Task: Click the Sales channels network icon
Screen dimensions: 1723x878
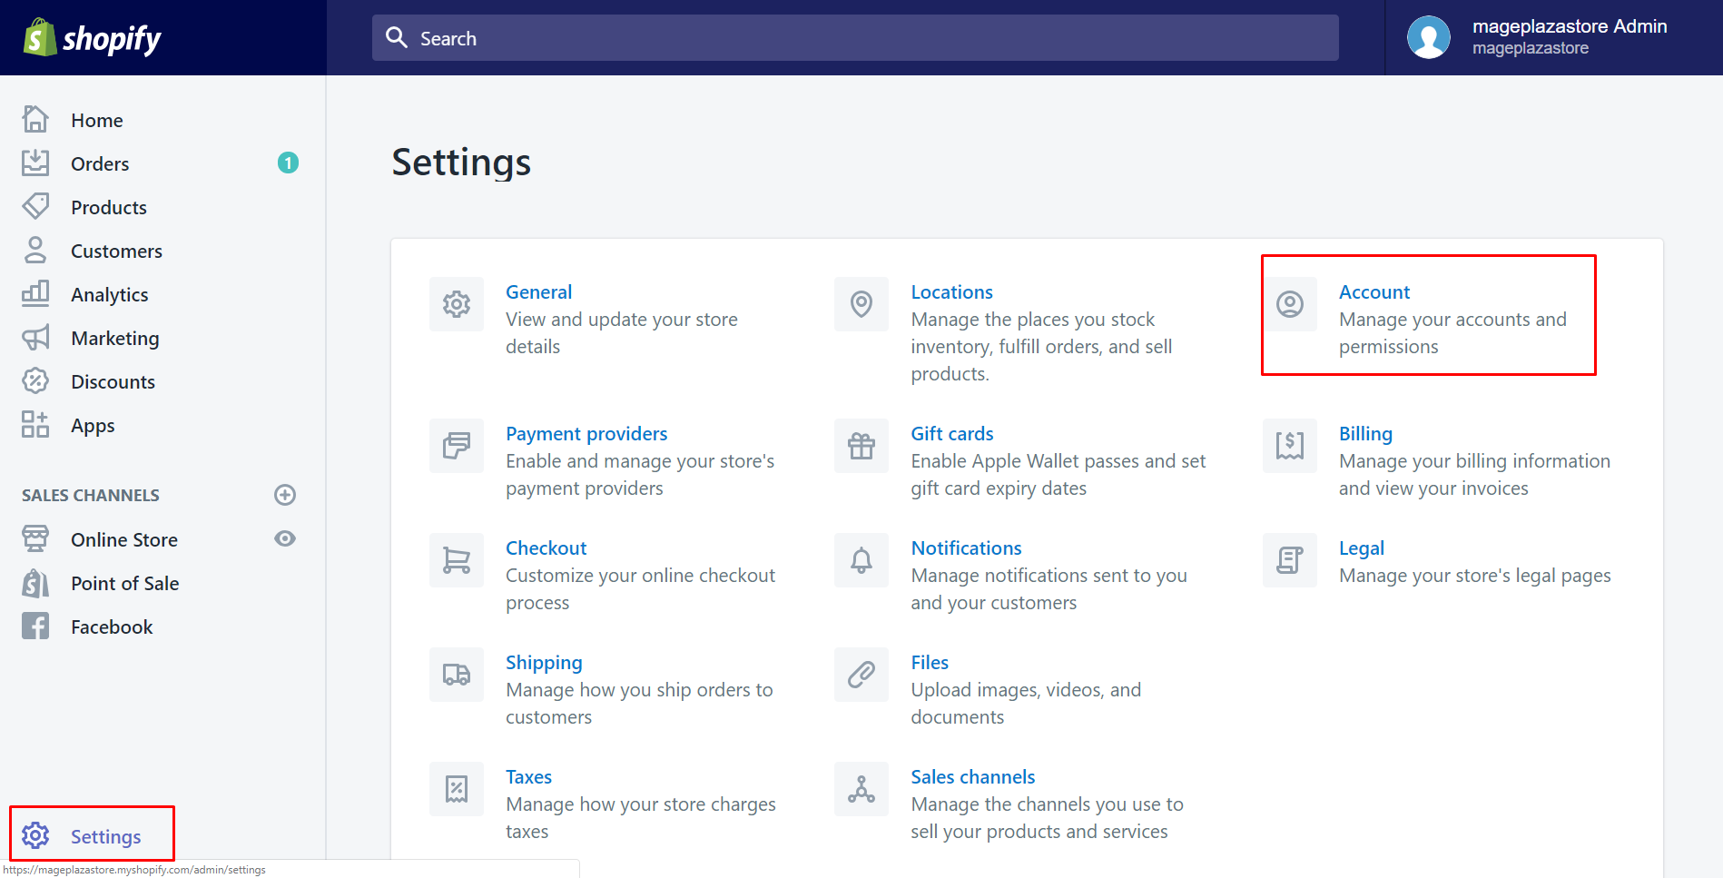Action: pyautogui.click(x=861, y=789)
